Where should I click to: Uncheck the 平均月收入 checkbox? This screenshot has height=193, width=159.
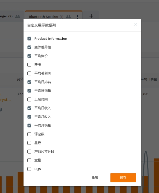point(29,117)
